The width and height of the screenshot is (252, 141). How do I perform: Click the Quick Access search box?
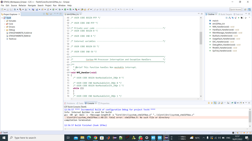point(235,10)
